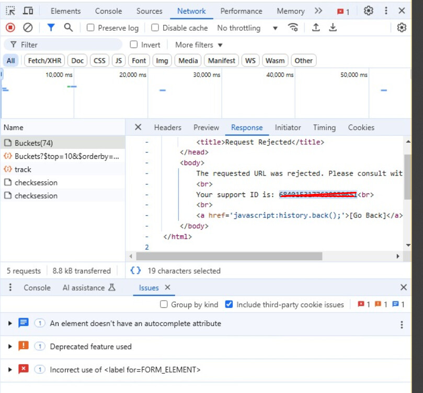Viewport: 423px width, 393px height.
Task: Open DevTools three-dot customize menu
Action: (x=386, y=11)
